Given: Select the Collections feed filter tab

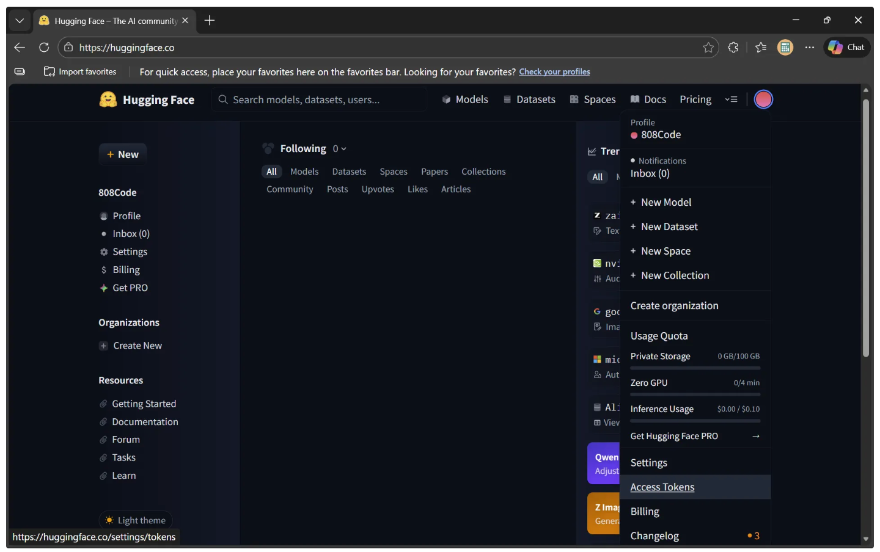Looking at the screenshot, I should pos(483,172).
